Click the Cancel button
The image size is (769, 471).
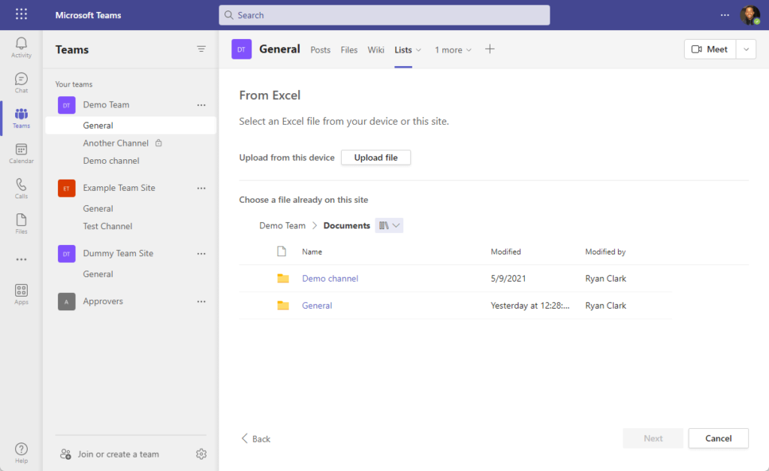[x=718, y=438]
